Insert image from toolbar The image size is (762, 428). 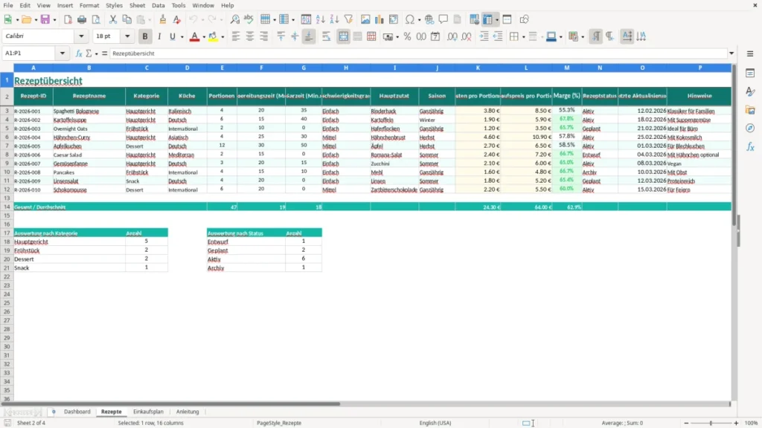(365, 19)
